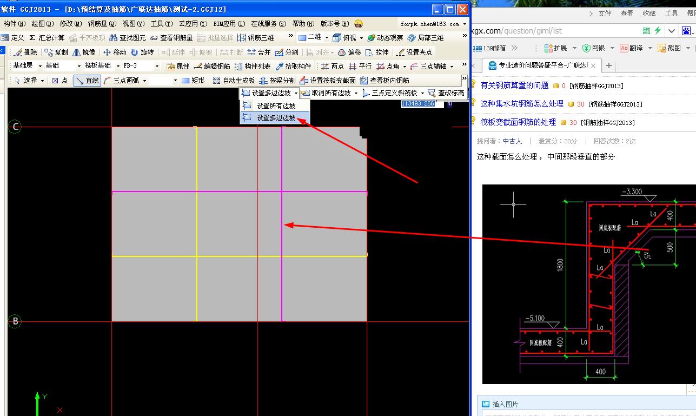Select the 分割 split tool
This screenshot has width=696, height=416.
287,52
